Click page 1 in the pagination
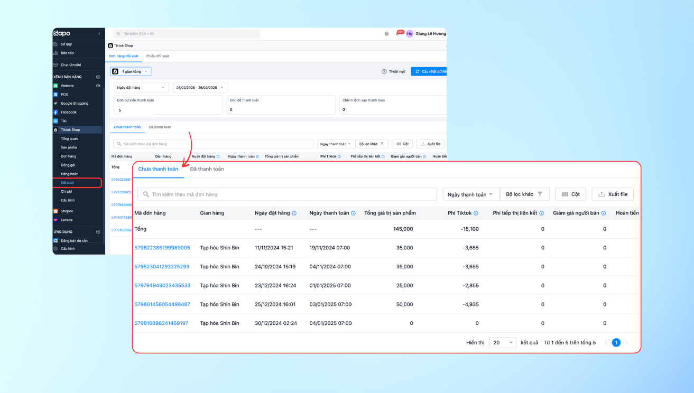Image resolution: width=694 pixels, height=393 pixels. tap(616, 342)
